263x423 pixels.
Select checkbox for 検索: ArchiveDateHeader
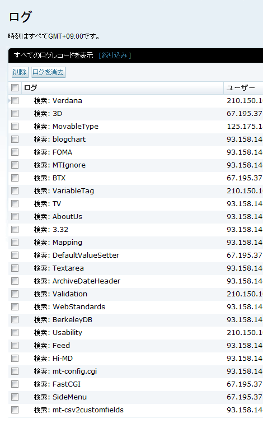tap(15, 281)
